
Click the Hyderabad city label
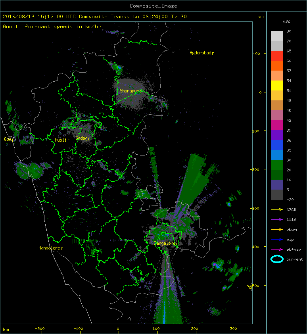(200, 53)
